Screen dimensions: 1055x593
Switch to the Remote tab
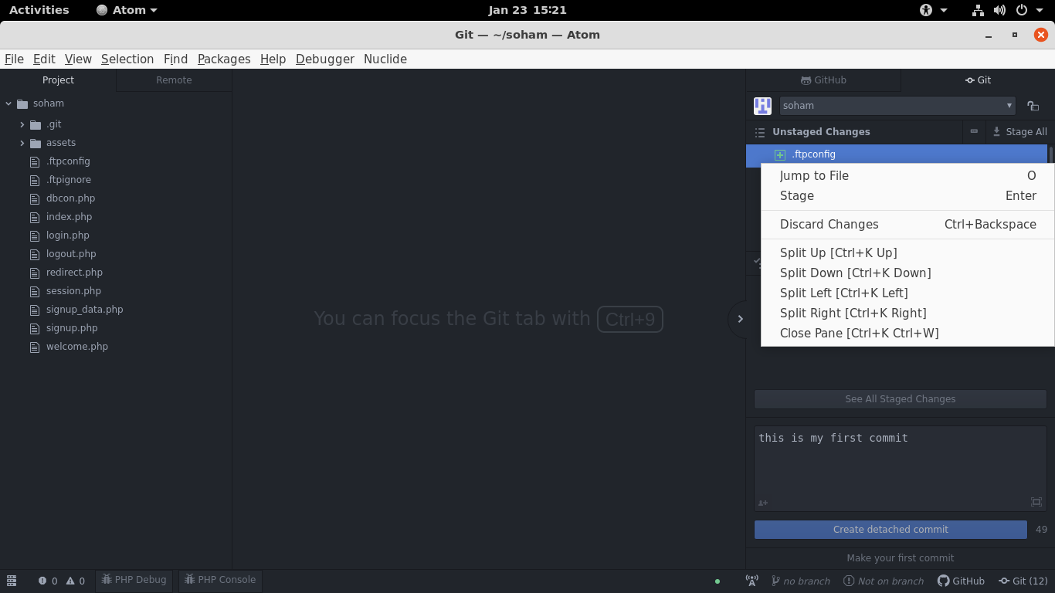pos(174,80)
